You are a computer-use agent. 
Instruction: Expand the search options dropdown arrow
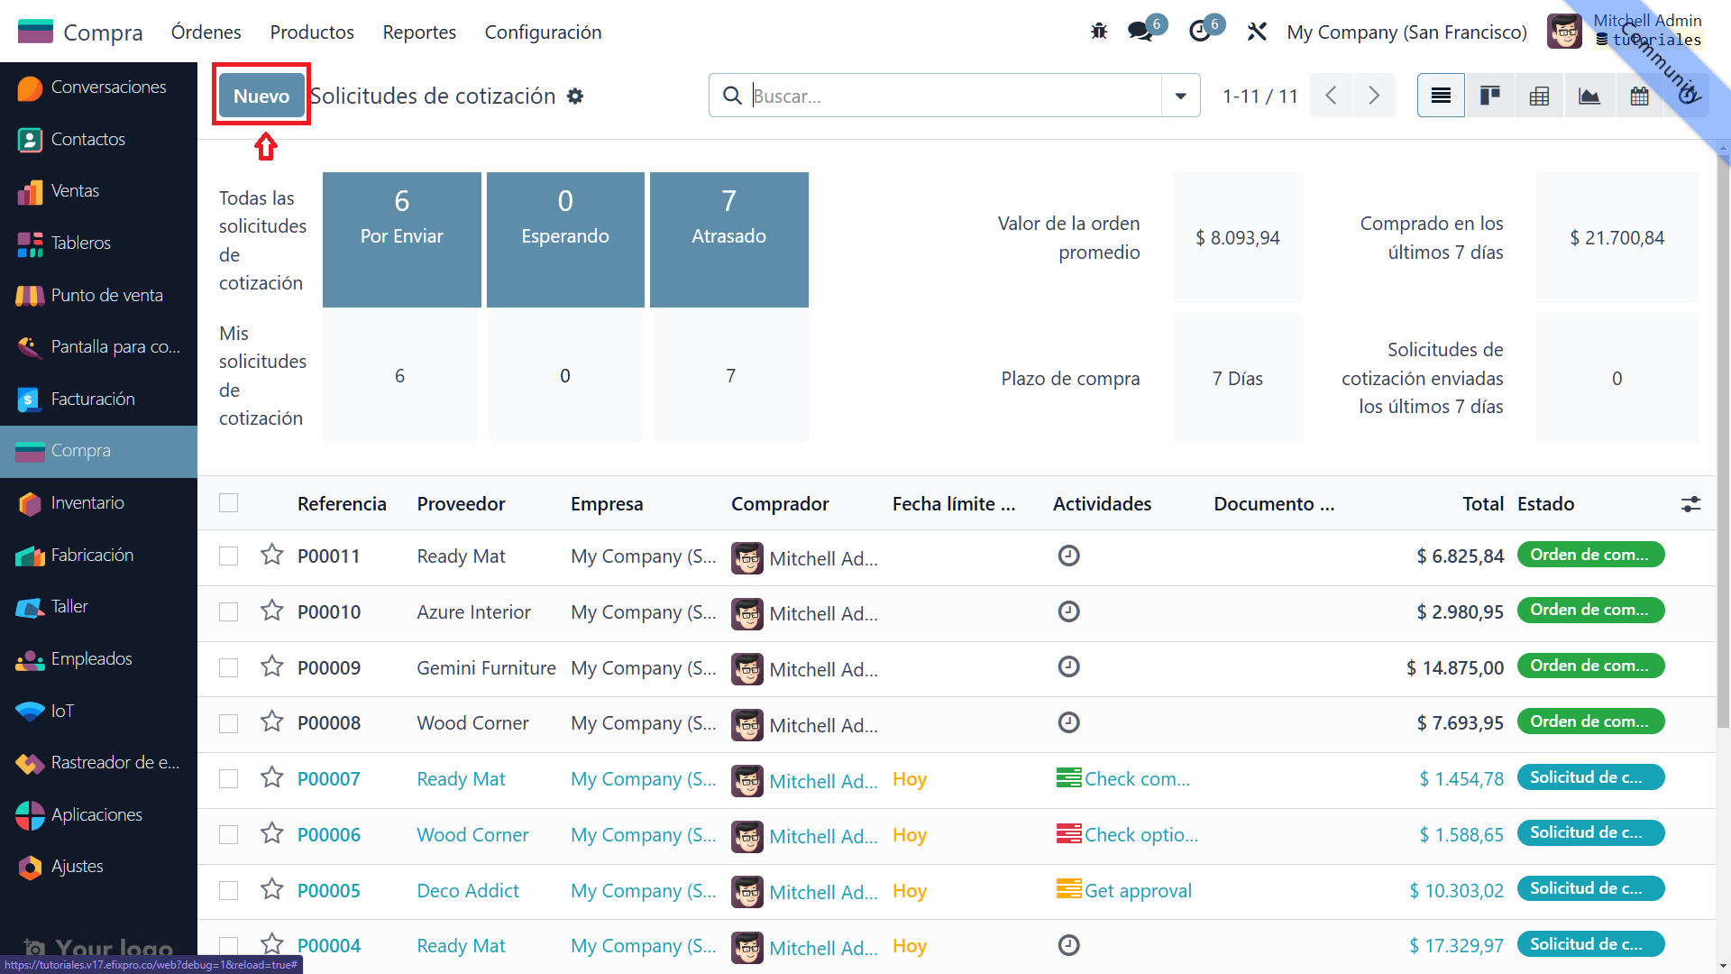point(1180,96)
